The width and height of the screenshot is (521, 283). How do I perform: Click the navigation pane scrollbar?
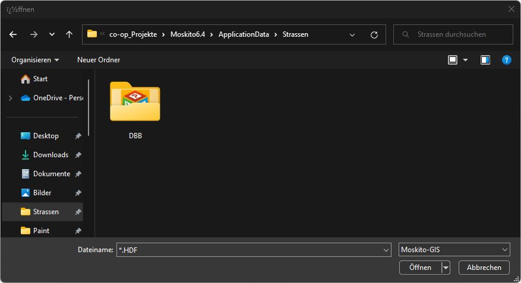tap(89, 107)
